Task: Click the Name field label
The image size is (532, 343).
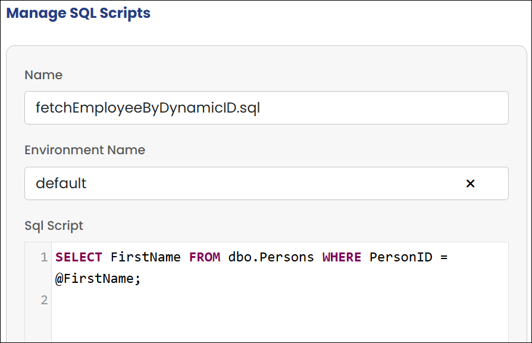Action: [x=43, y=75]
